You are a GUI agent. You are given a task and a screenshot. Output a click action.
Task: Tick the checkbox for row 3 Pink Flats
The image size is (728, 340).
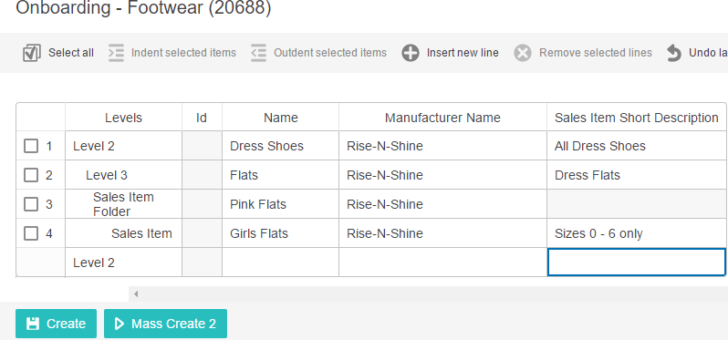click(x=31, y=204)
